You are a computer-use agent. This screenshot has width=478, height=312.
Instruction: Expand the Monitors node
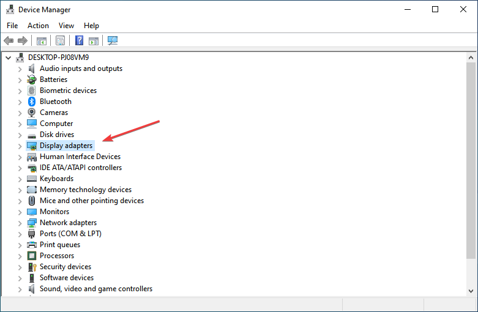click(x=20, y=212)
